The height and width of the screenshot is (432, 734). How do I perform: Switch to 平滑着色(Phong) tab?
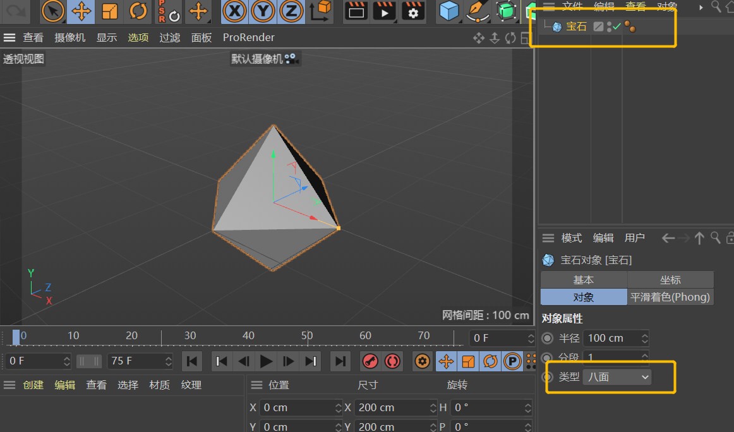tap(670, 297)
